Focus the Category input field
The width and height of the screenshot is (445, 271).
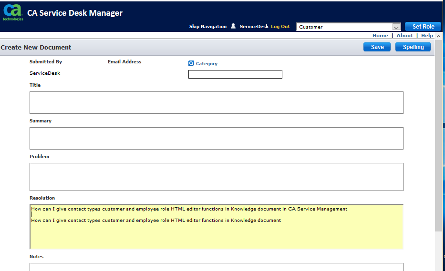click(x=235, y=74)
